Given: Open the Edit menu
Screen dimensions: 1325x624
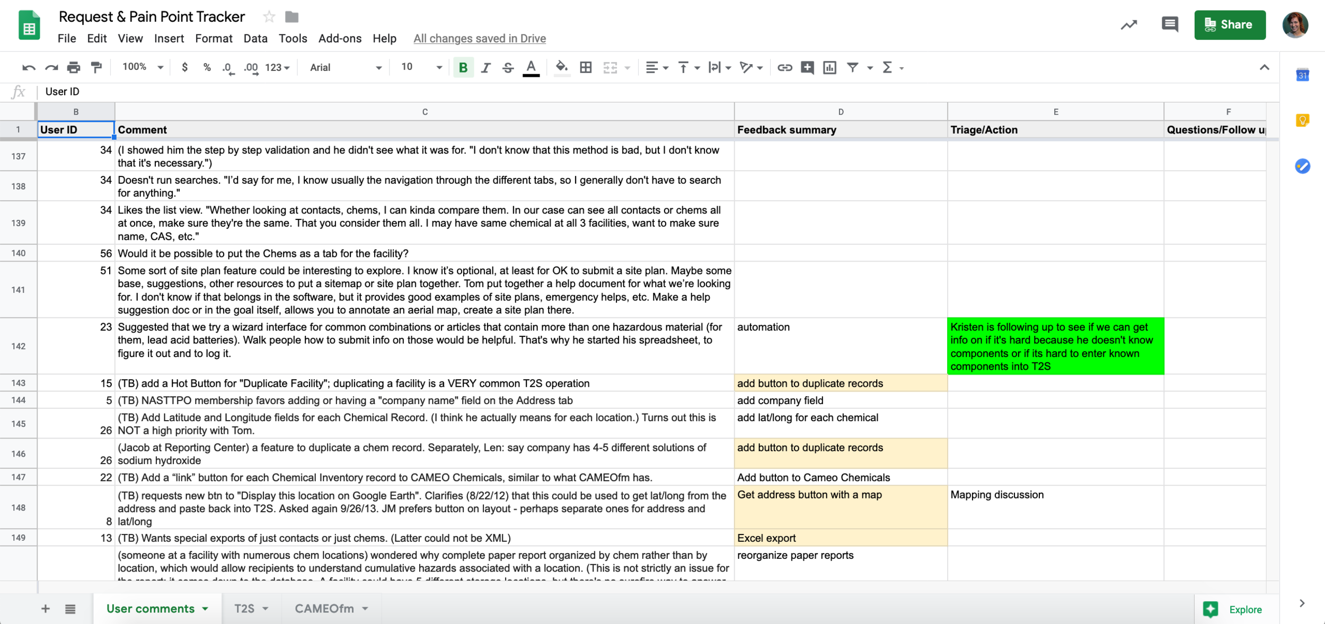Looking at the screenshot, I should point(97,39).
